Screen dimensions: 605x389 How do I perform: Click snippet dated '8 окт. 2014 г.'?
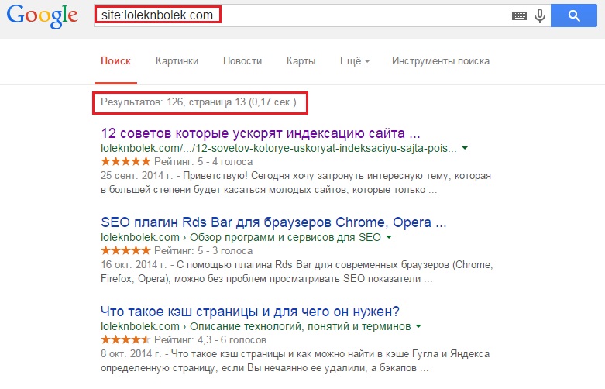coord(295,361)
